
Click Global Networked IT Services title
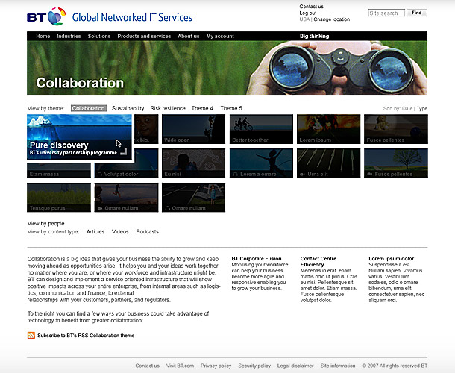132,17
